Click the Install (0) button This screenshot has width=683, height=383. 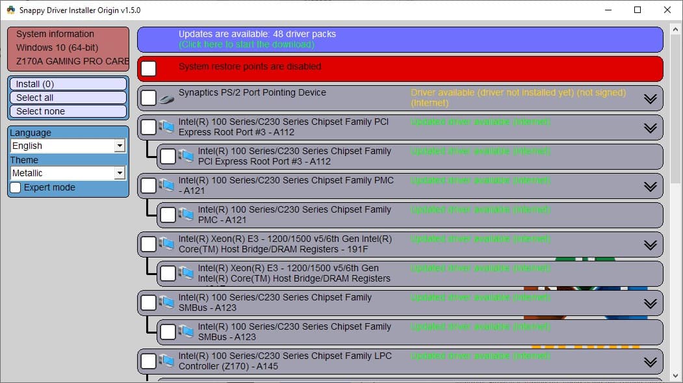pos(68,84)
